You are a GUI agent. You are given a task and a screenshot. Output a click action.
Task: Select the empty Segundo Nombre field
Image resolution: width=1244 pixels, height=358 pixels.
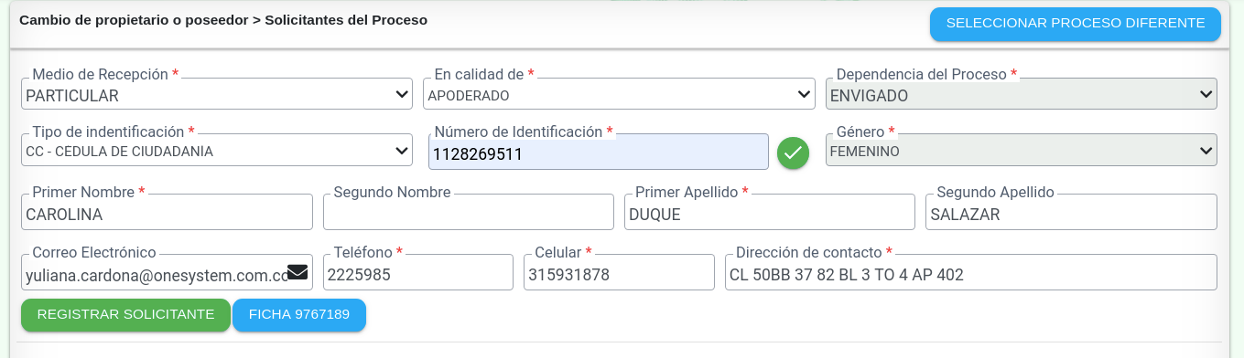point(469,212)
